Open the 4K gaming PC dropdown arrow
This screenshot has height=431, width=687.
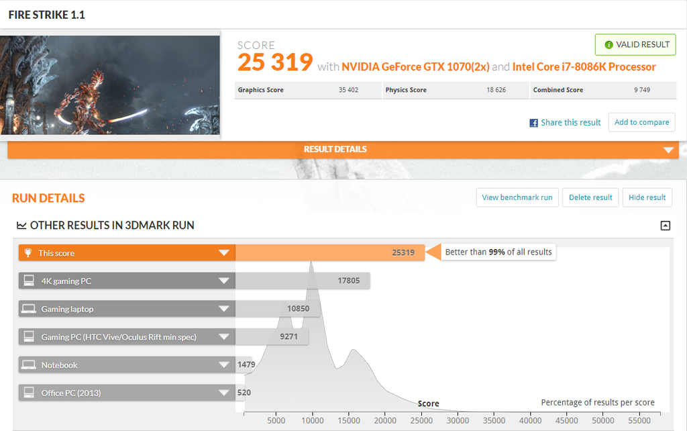coord(224,281)
